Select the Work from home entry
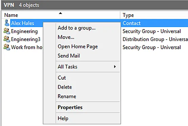 coord(26,47)
